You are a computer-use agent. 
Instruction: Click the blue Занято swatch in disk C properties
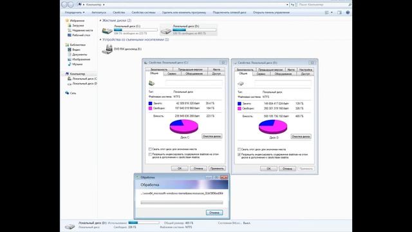pos(150,103)
